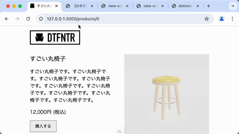The height and width of the screenshot is (134, 239).
Task: Close the 【お手本】 tab
Action: click(x=92, y=6)
